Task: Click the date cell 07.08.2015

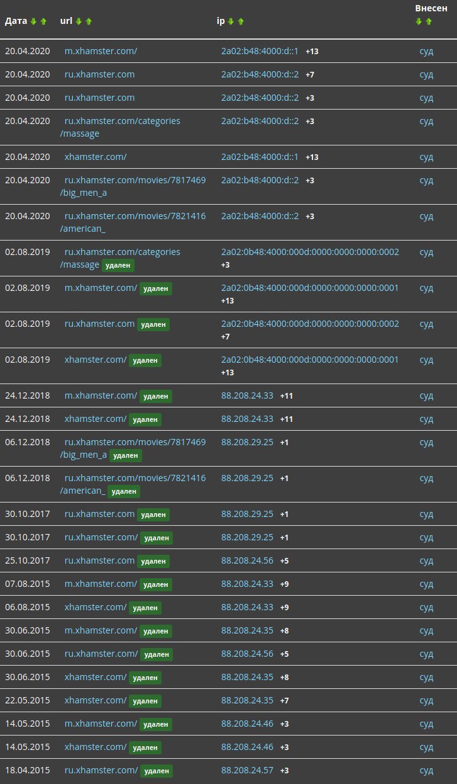Action: [x=28, y=584]
